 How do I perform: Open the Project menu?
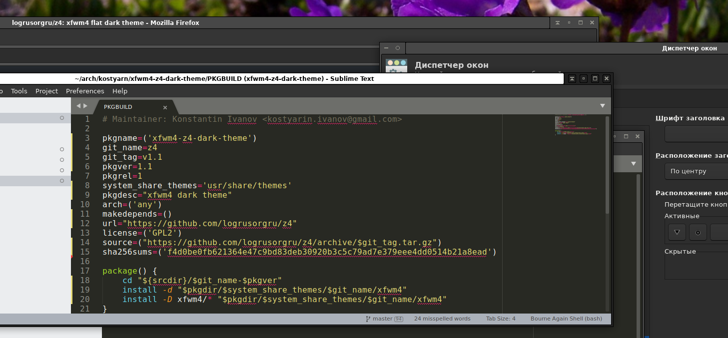click(x=46, y=91)
